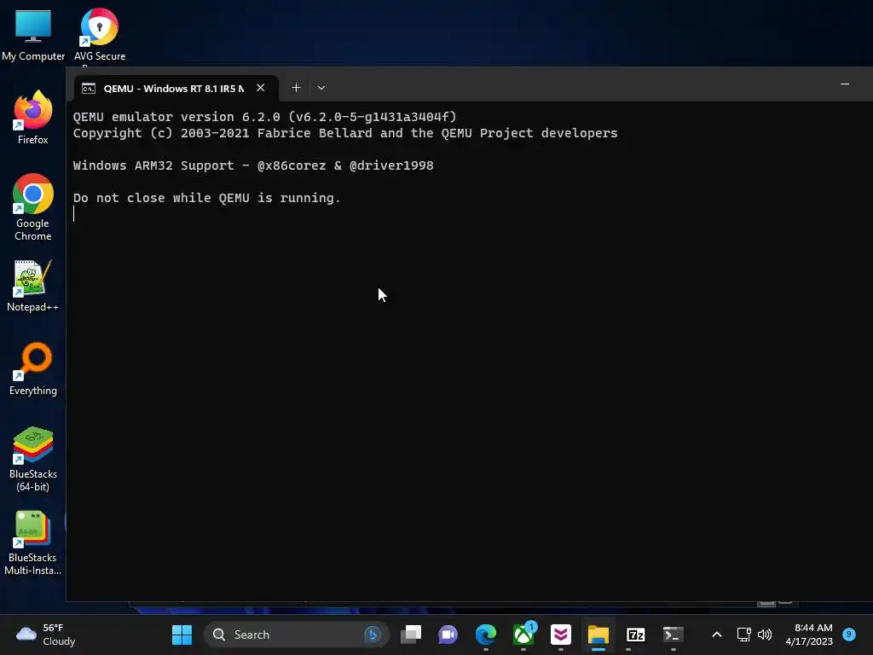This screenshot has height=655, width=873.
Task: Show hidden system tray icons
Action: 717,635
